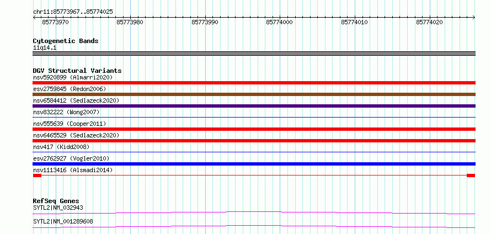Click the purple bar for nsv6584412

pyautogui.click(x=254, y=106)
